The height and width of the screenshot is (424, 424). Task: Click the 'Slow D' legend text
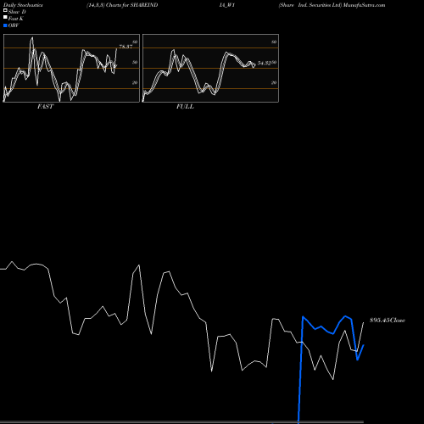click(x=17, y=12)
